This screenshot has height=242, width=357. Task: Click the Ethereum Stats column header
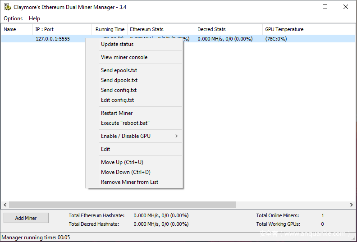(146, 29)
